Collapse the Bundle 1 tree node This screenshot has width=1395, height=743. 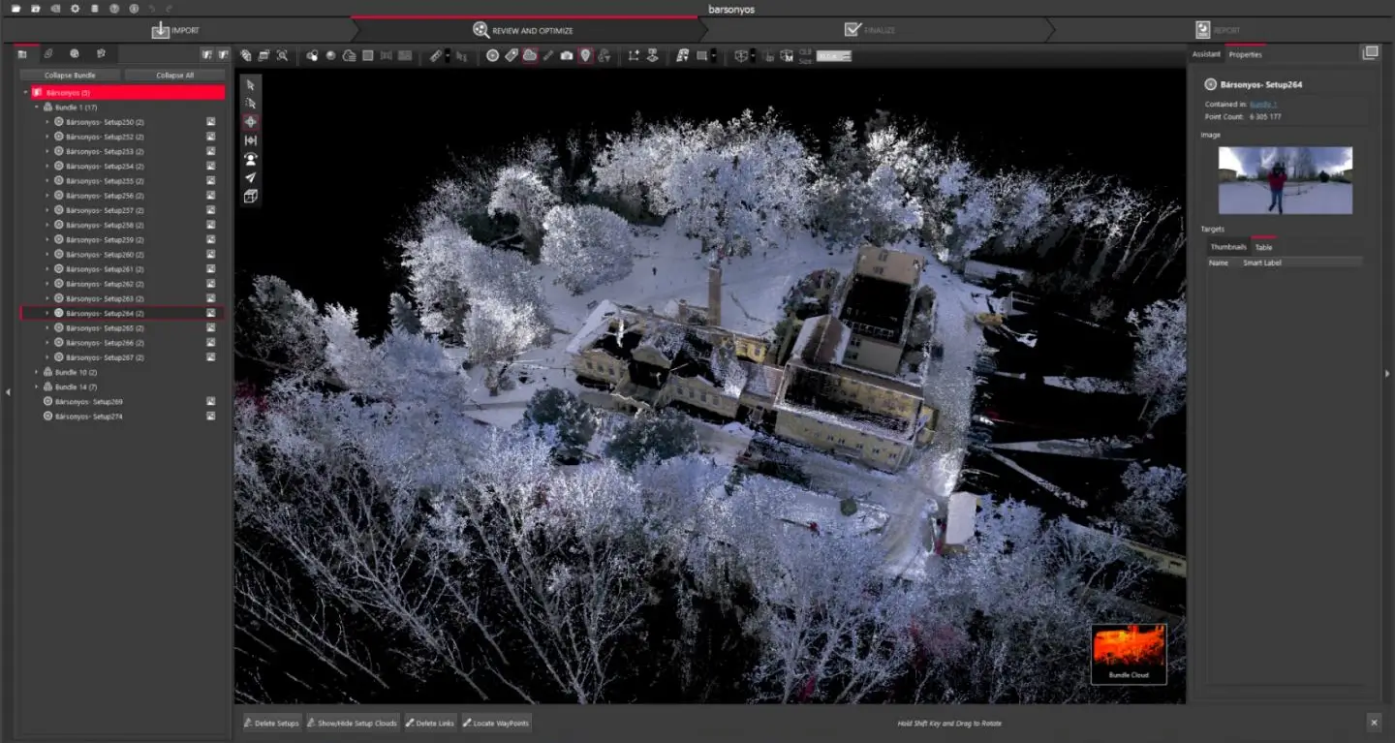pos(37,108)
